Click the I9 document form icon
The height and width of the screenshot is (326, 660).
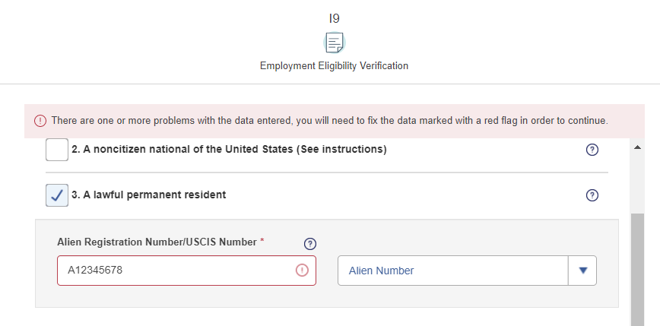pos(335,43)
